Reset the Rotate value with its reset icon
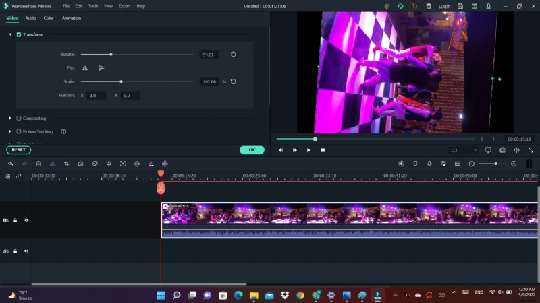This screenshot has width=540, height=303. point(233,55)
